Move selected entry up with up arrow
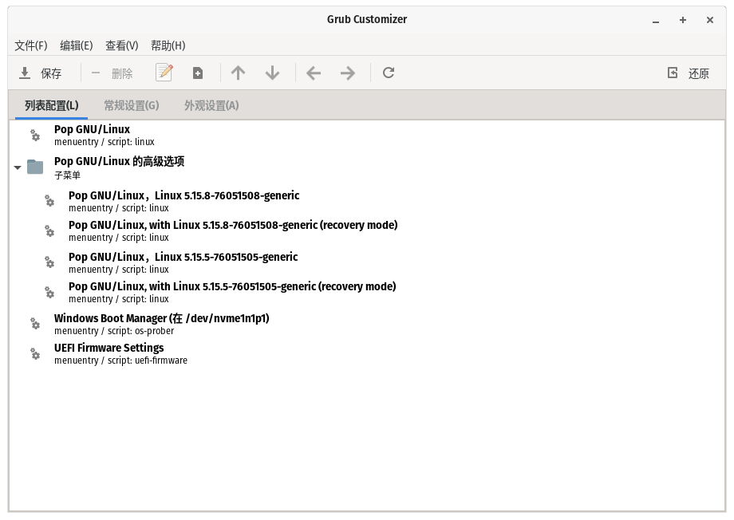This screenshot has width=734, height=520. point(238,73)
